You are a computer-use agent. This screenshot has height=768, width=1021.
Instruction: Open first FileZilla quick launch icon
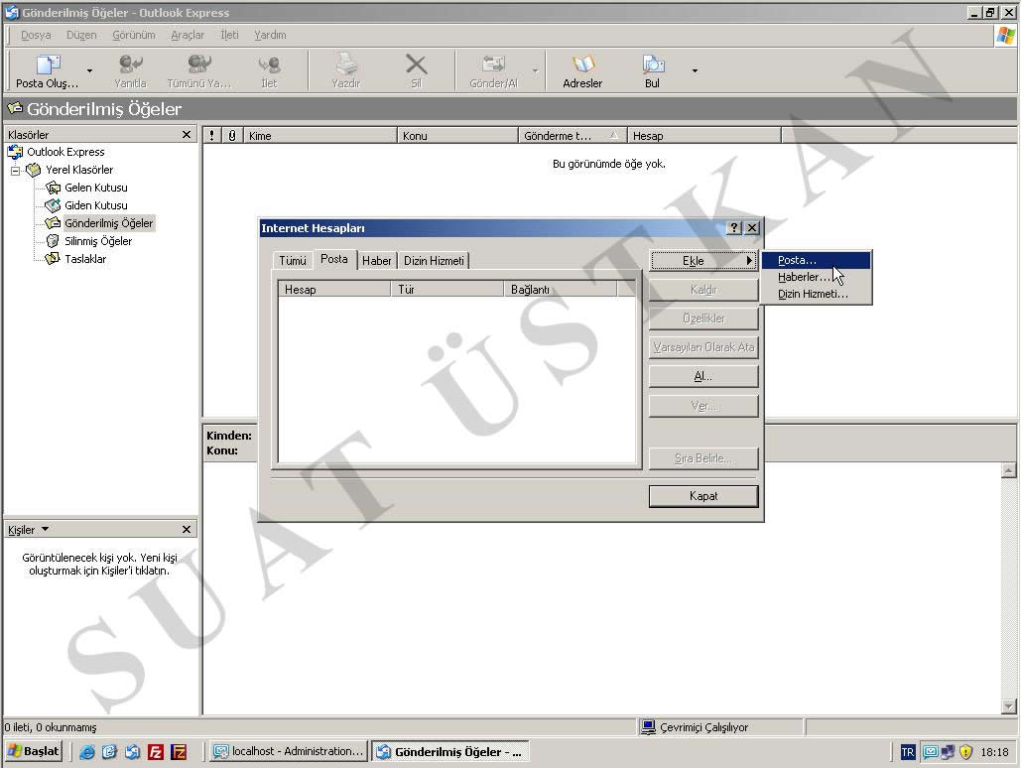(156, 752)
